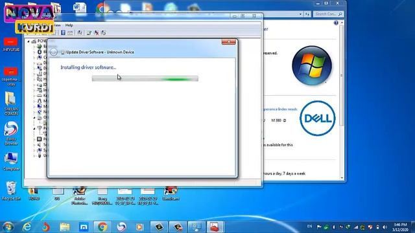
Task: Launch Internet Explorer from taskbar
Action: (27, 227)
